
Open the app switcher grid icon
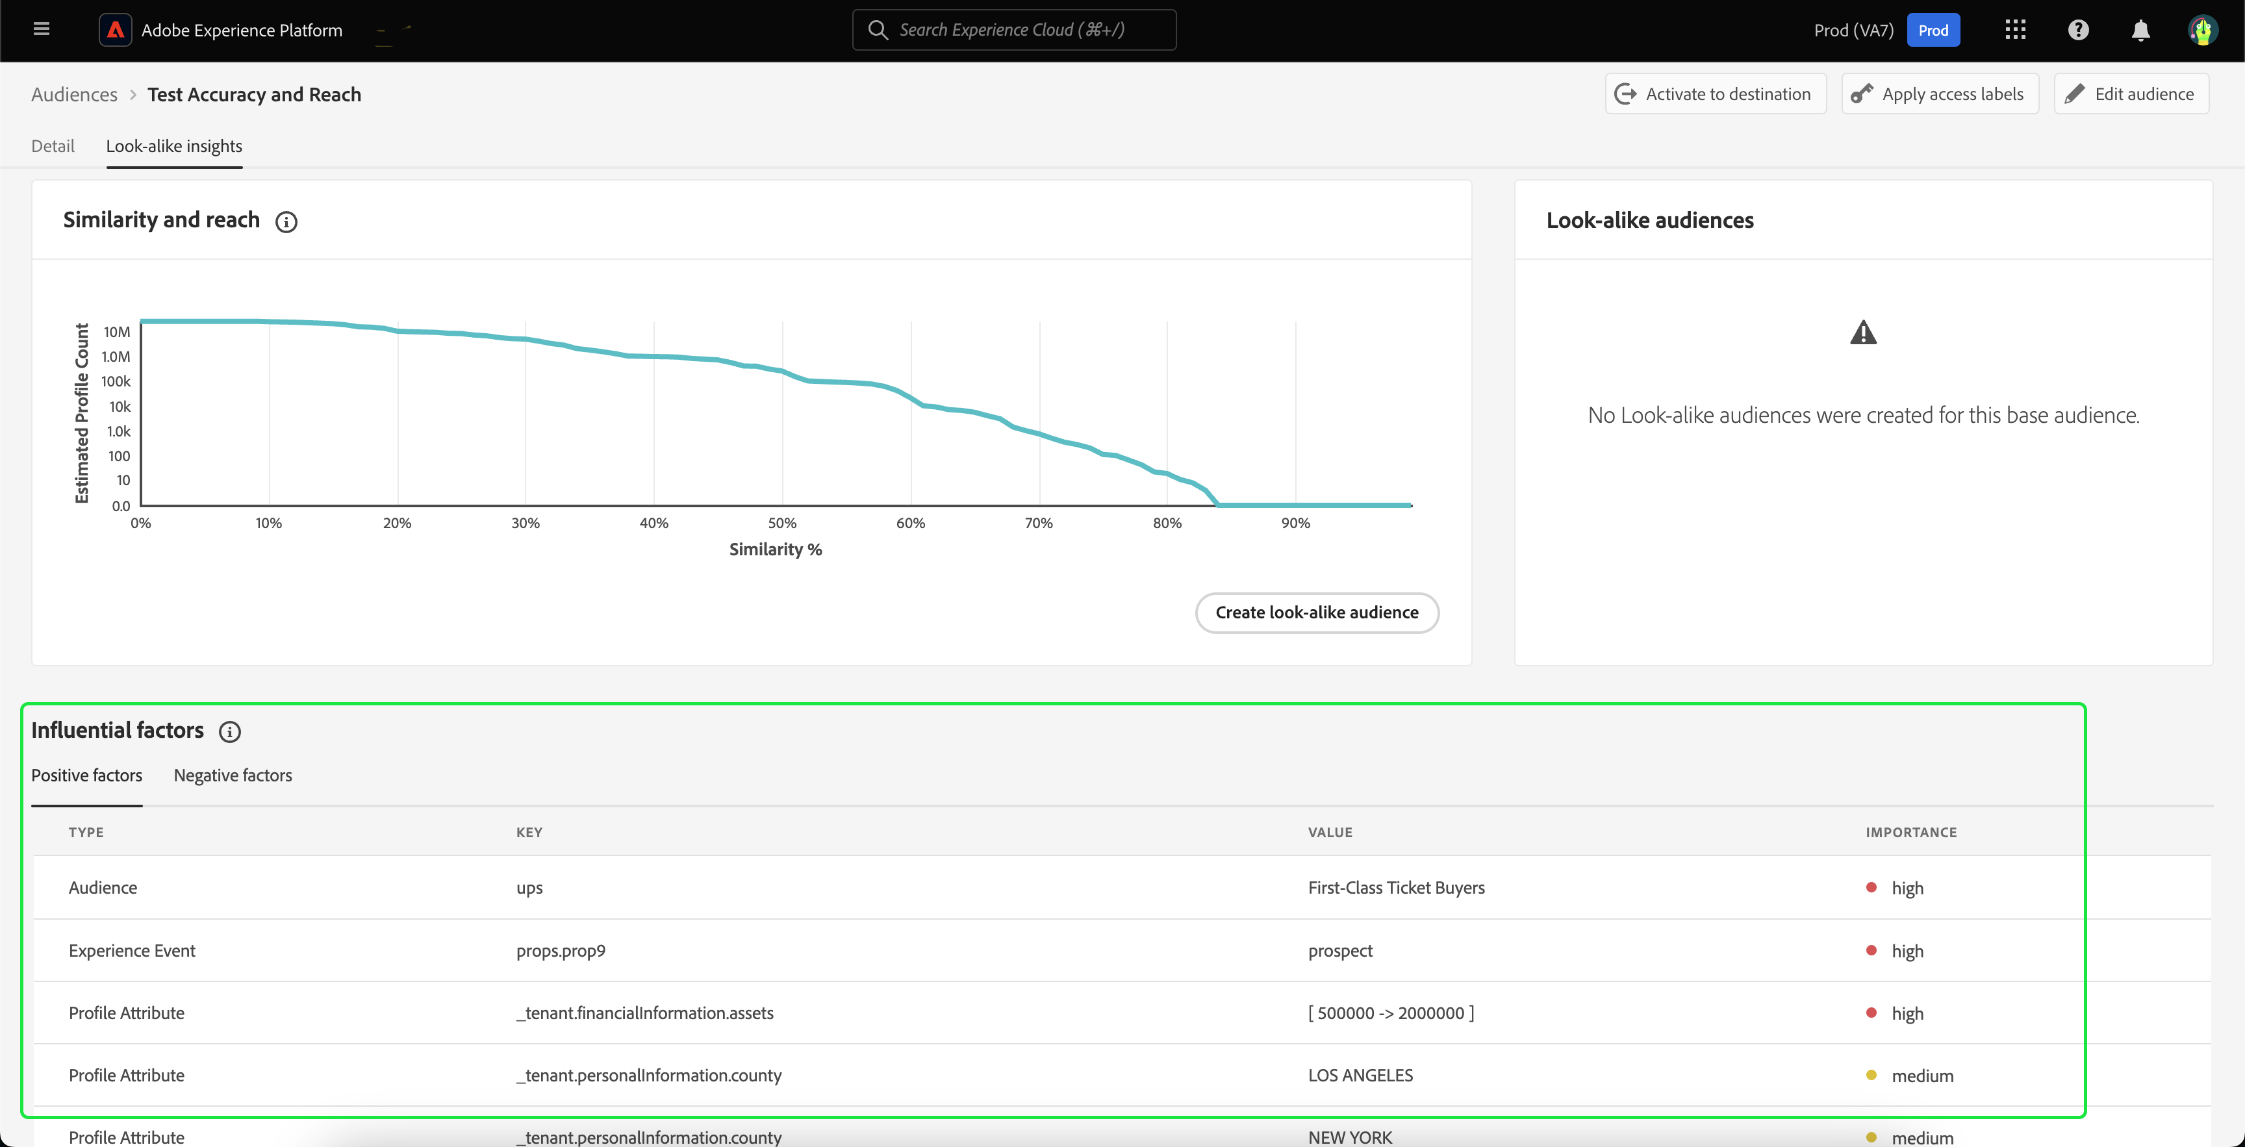[2015, 30]
